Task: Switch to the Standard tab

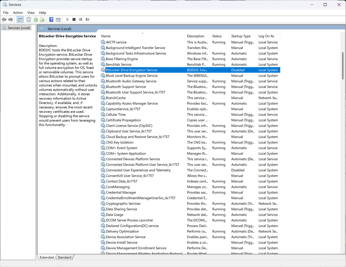Action: tap(64, 257)
